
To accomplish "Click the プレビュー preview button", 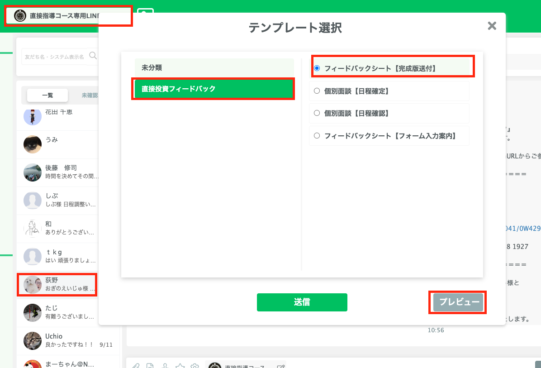I will coord(457,302).
